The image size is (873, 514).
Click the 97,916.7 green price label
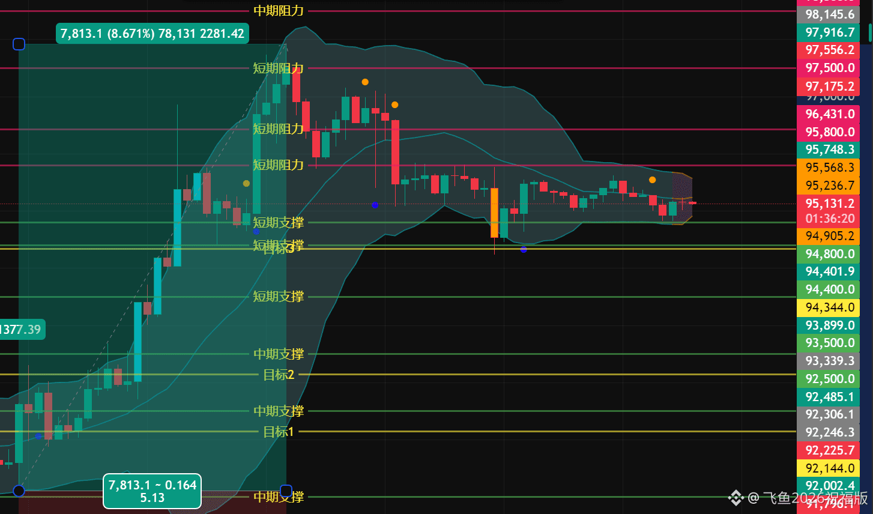pos(829,32)
